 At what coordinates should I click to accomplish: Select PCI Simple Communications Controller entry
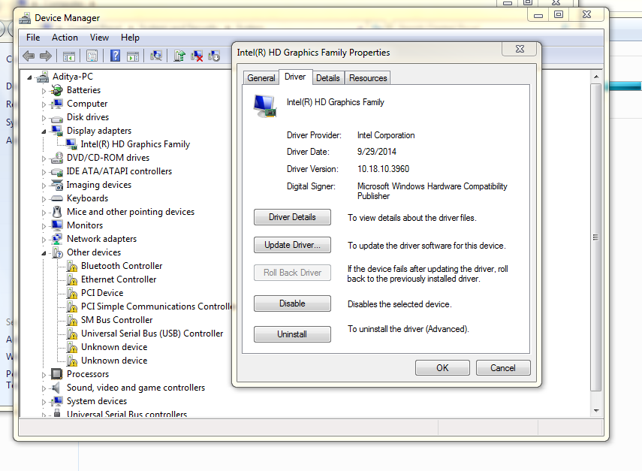pos(156,306)
